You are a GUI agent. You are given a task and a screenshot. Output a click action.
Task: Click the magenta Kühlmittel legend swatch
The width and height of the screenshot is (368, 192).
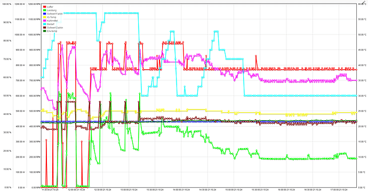coord(45,21)
